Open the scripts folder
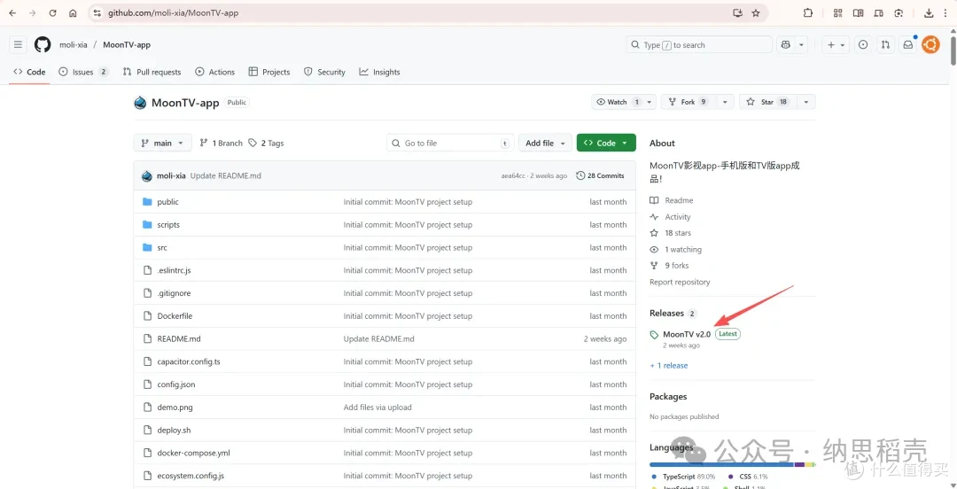 168,225
